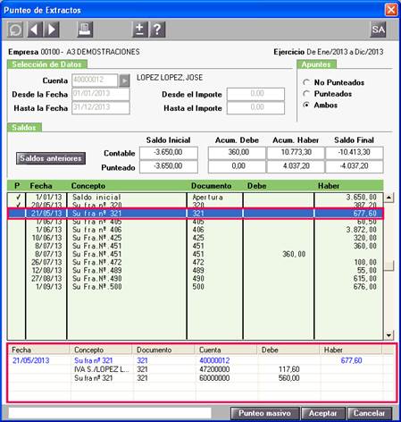Click account 47200000 in detail panel

[214, 369]
